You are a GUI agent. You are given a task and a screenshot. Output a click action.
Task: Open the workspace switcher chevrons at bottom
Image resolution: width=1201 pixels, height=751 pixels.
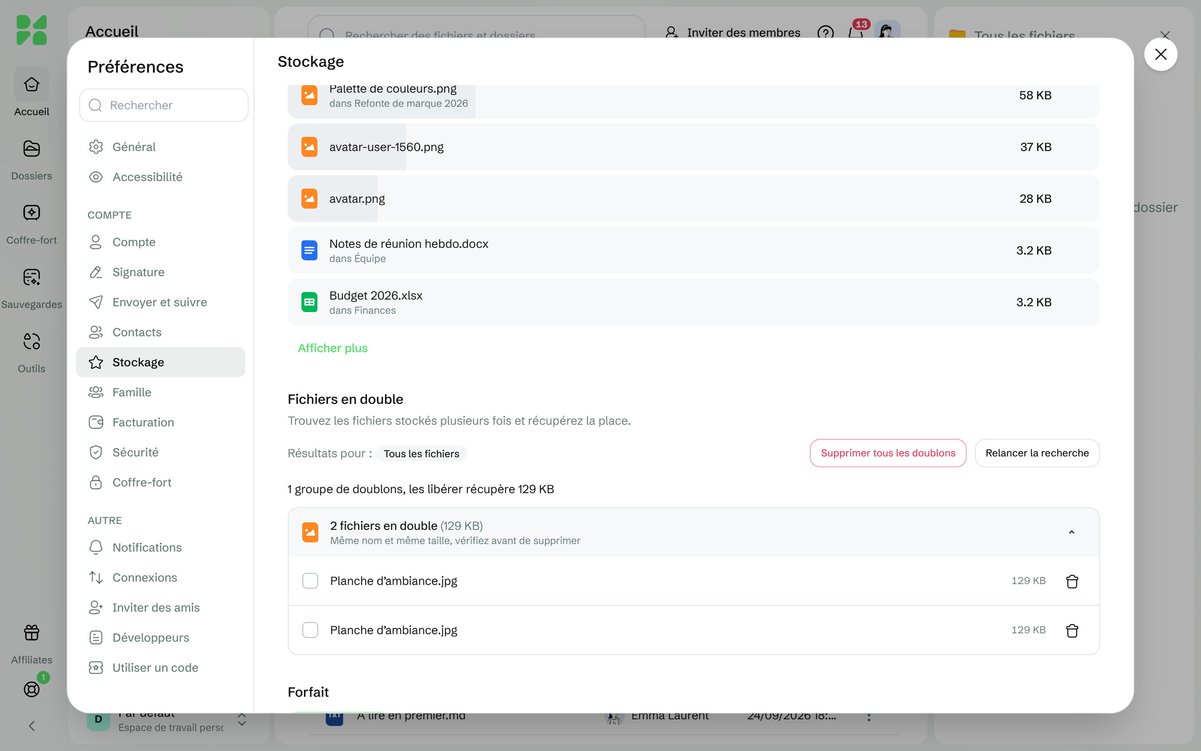pos(242,720)
